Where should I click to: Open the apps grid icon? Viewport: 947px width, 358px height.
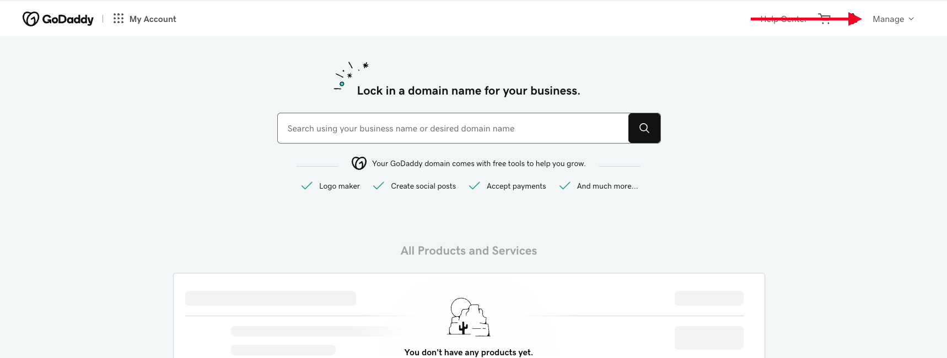tap(119, 19)
